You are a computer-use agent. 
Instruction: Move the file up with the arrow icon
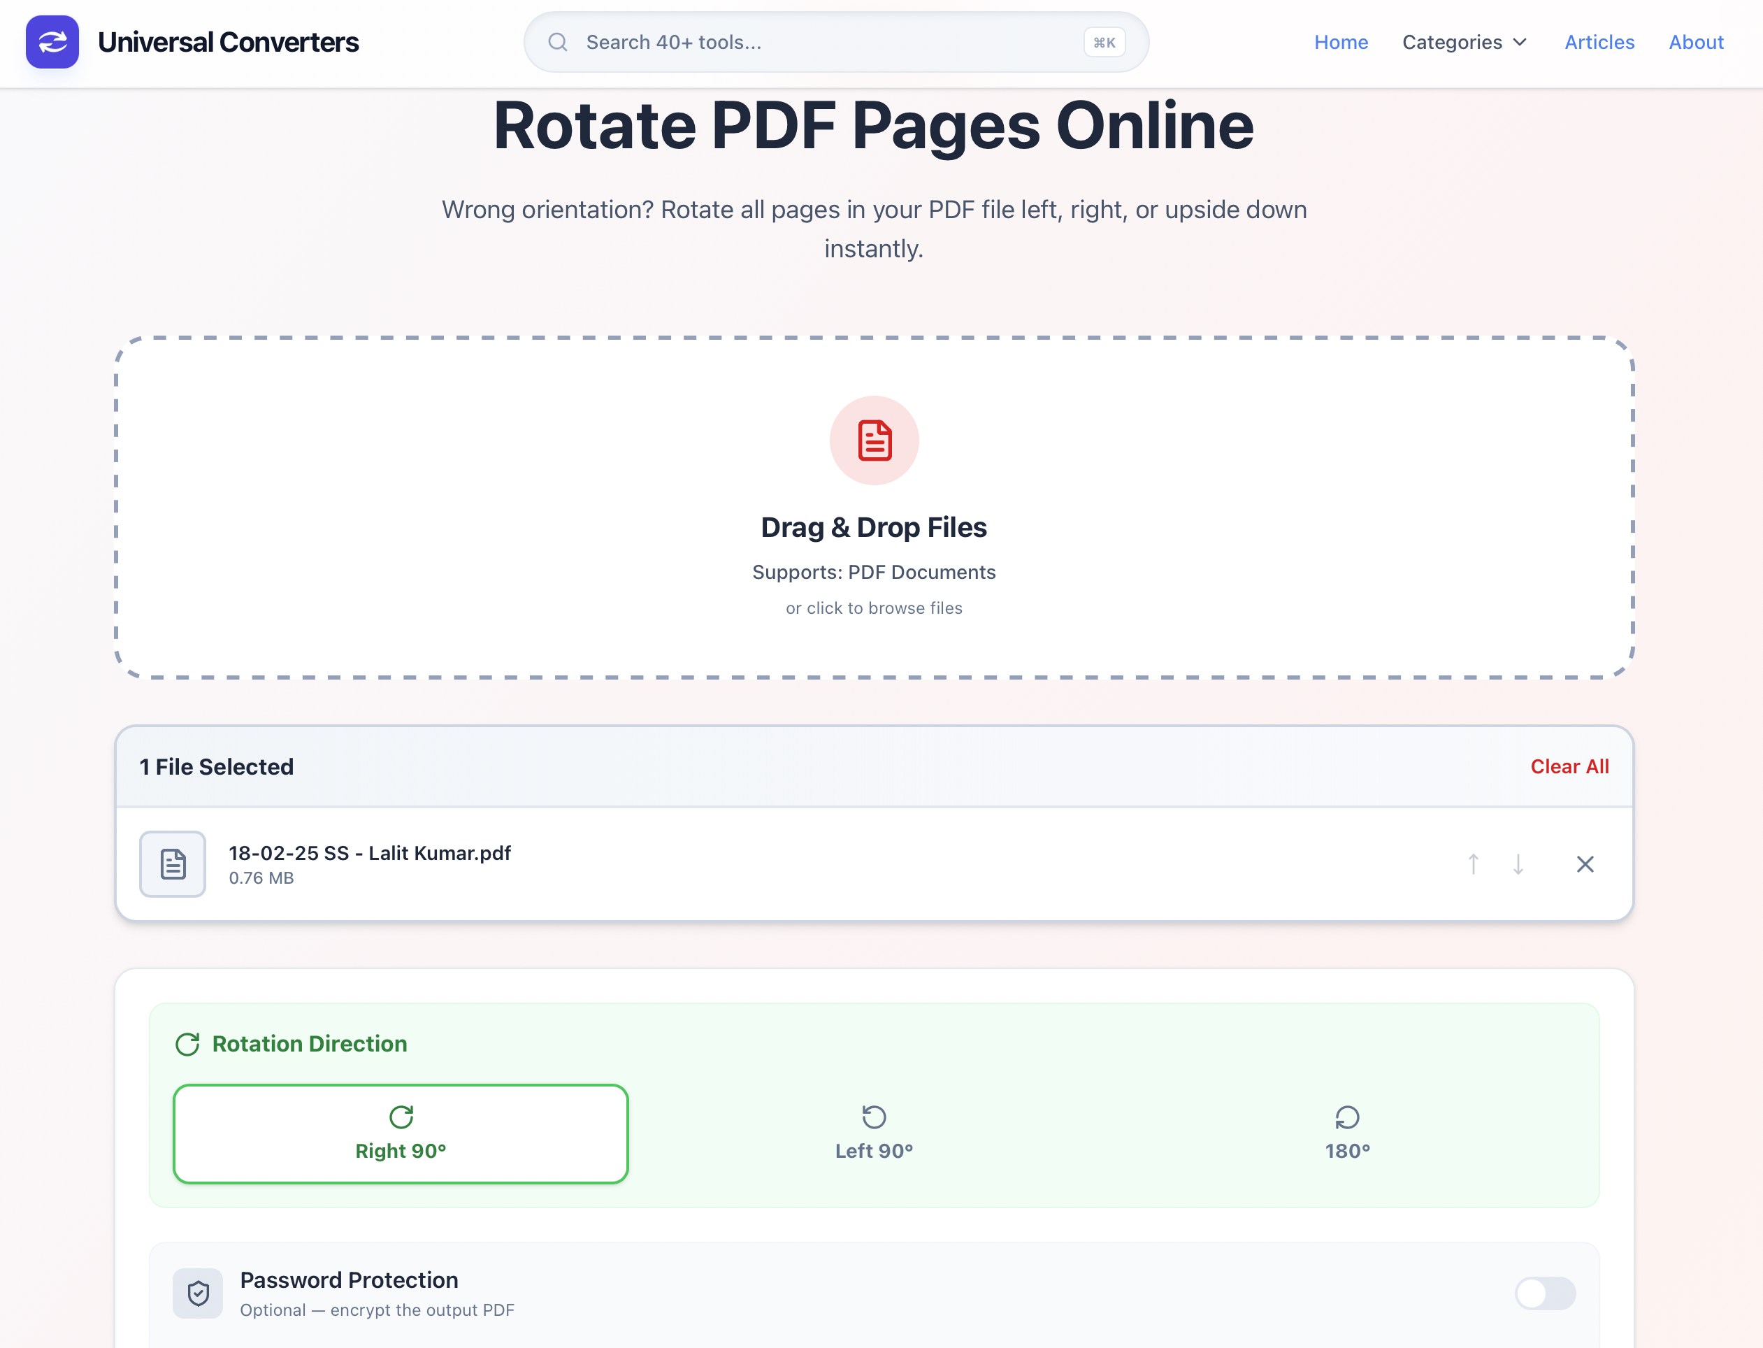tap(1473, 864)
